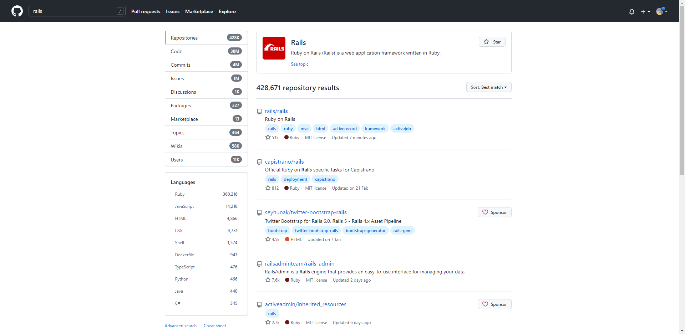The width and height of the screenshot is (685, 334).
Task: Click repository icon beside seyhunak/twitter-bootstrap-rails
Action: (259, 213)
